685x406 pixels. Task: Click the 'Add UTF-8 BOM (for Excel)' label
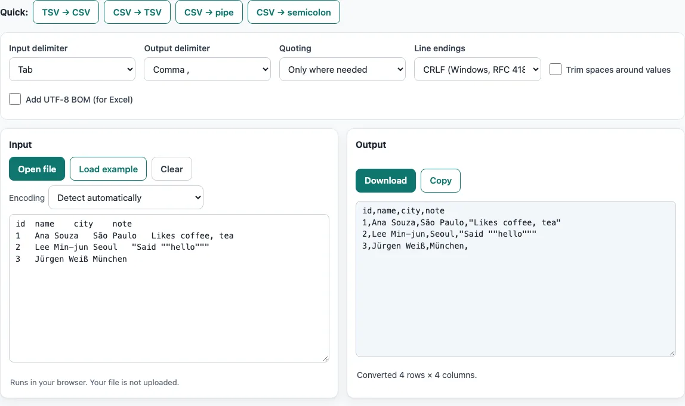pos(79,100)
